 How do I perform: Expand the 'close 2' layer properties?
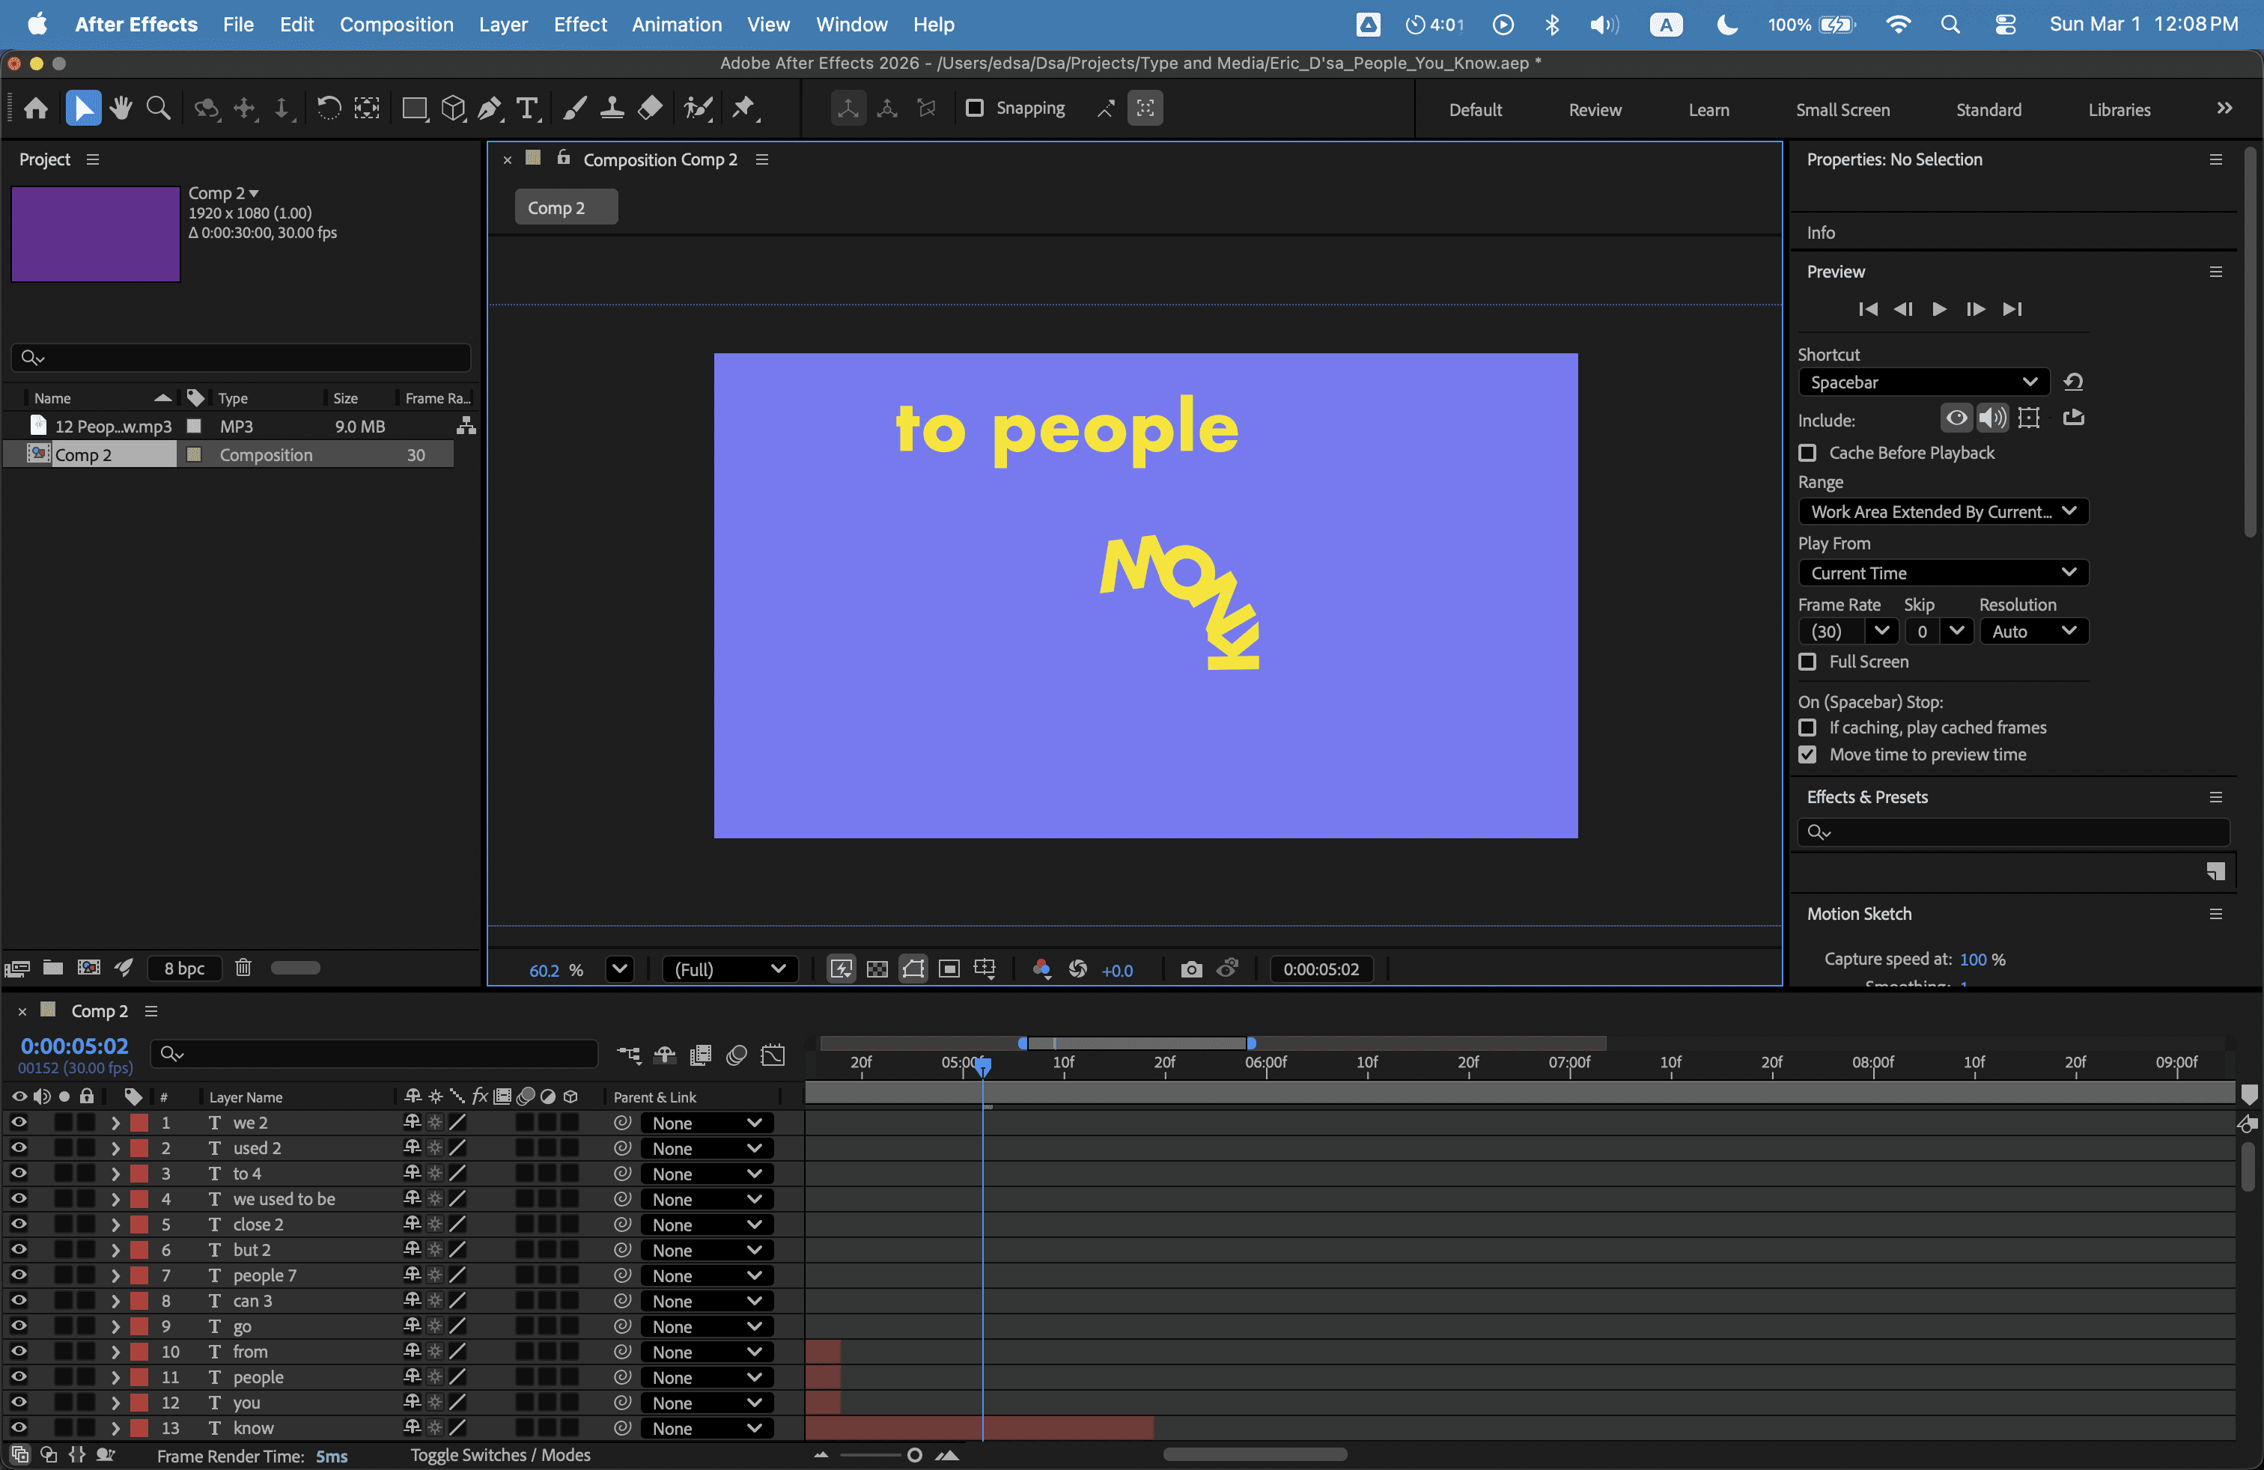(115, 1225)
